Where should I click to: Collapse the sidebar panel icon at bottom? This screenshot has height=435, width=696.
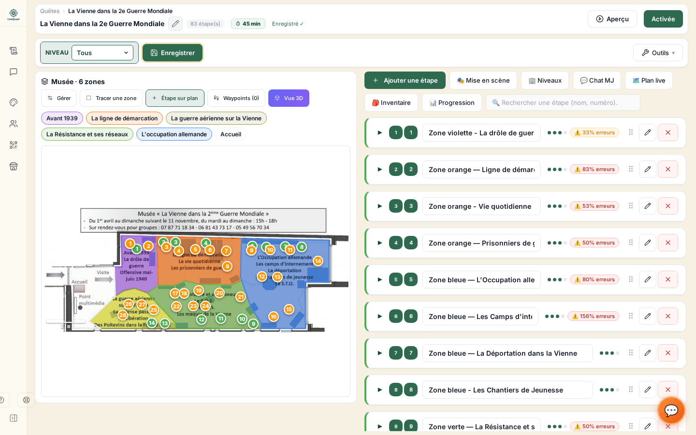pyautogui.click(x=14, y=418)
